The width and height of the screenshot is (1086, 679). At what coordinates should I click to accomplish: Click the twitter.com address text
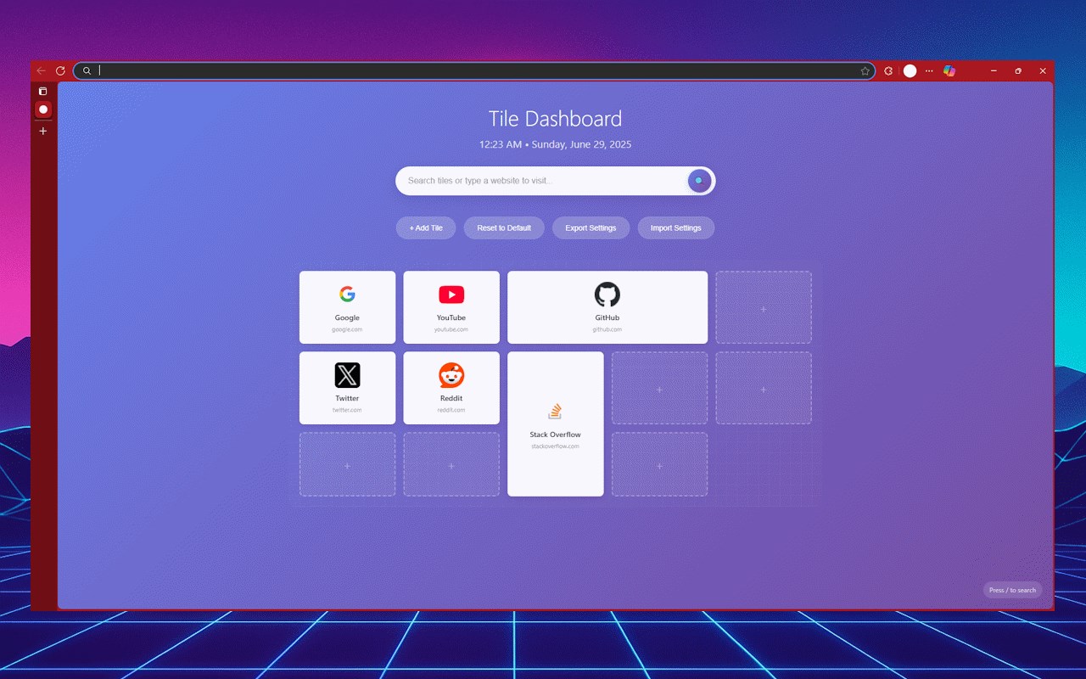pos(347,410)
